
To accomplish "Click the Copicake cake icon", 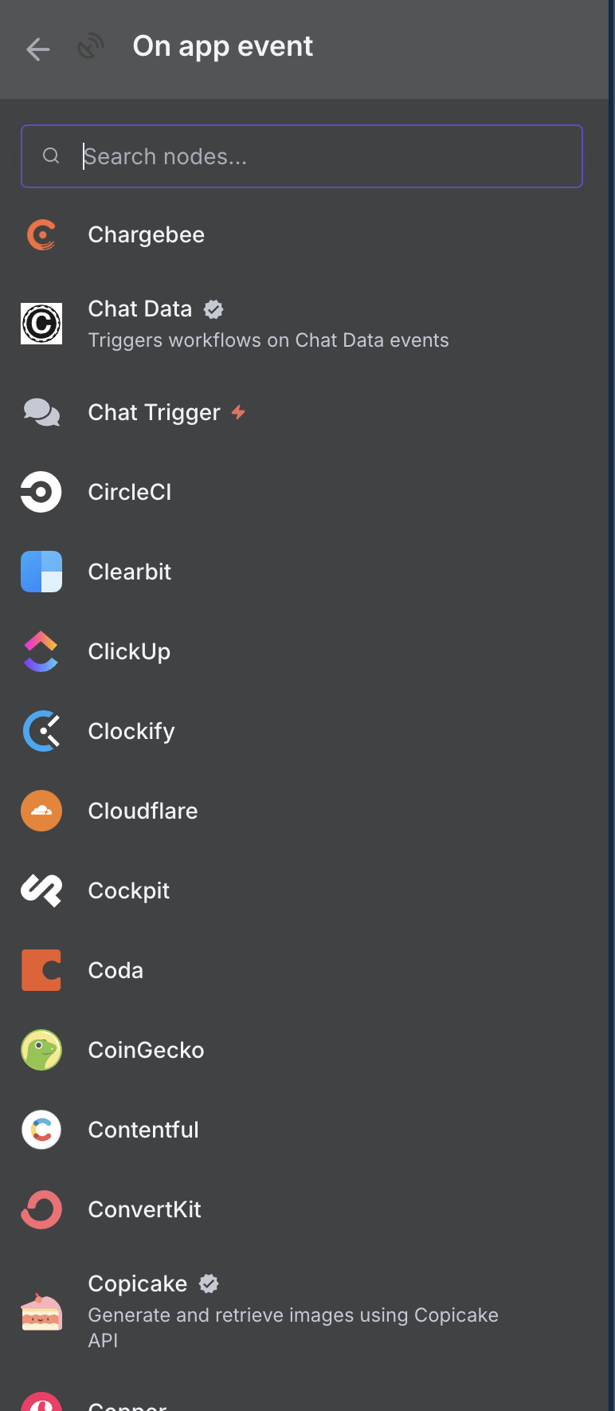I will (41, 1312).
